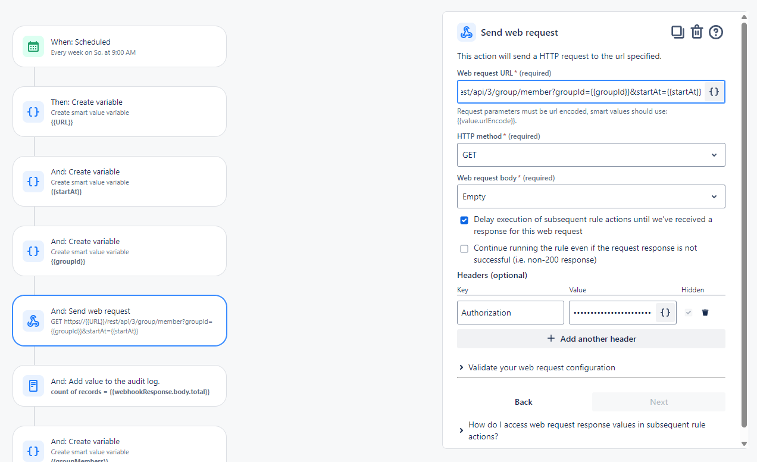Click the calendar icon on Scheduled trigger

coord(33,46)
